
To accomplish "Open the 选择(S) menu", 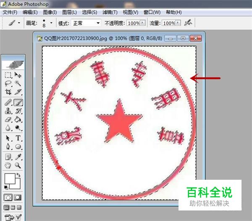I will tap(89, 12).
